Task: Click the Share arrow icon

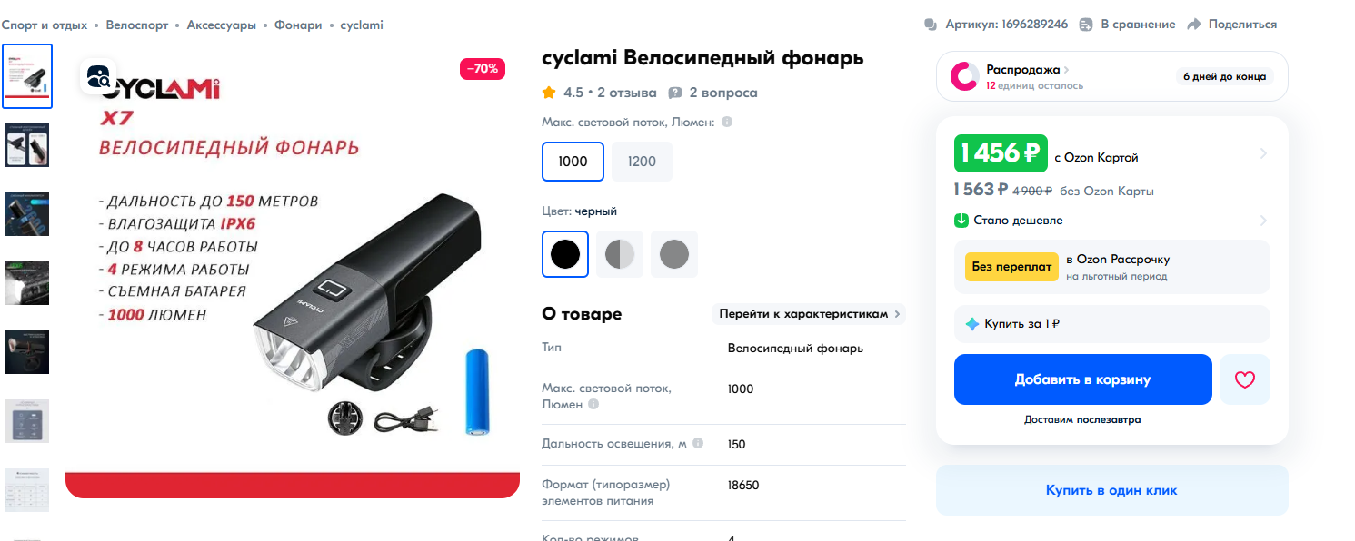Action: [x=1194, y=25]
